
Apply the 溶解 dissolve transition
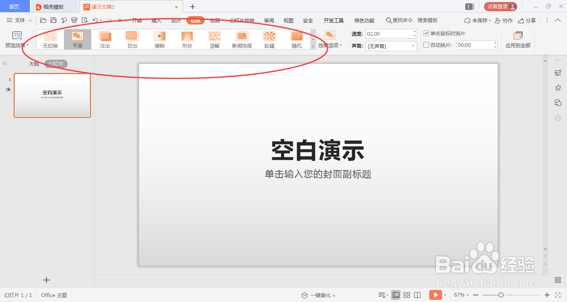[x=215, y=40]
